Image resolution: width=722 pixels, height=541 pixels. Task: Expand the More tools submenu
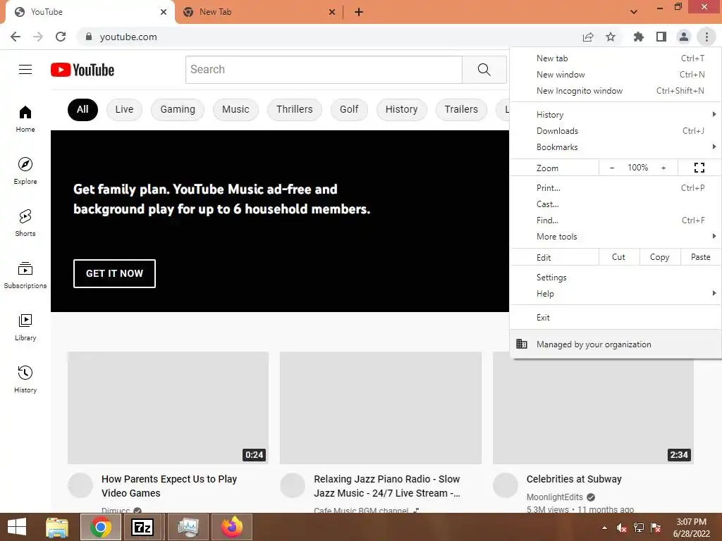click(616, 237)
